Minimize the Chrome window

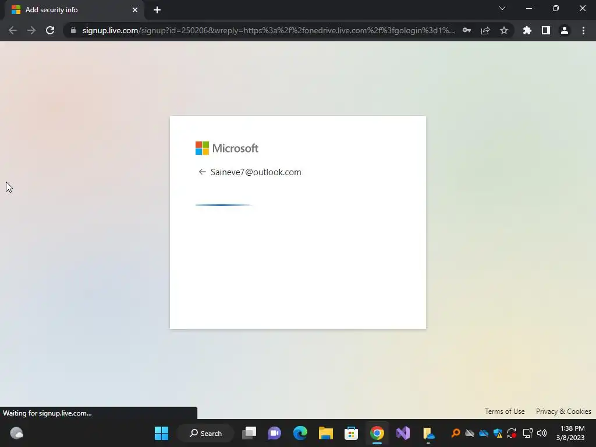click(528, 8)
